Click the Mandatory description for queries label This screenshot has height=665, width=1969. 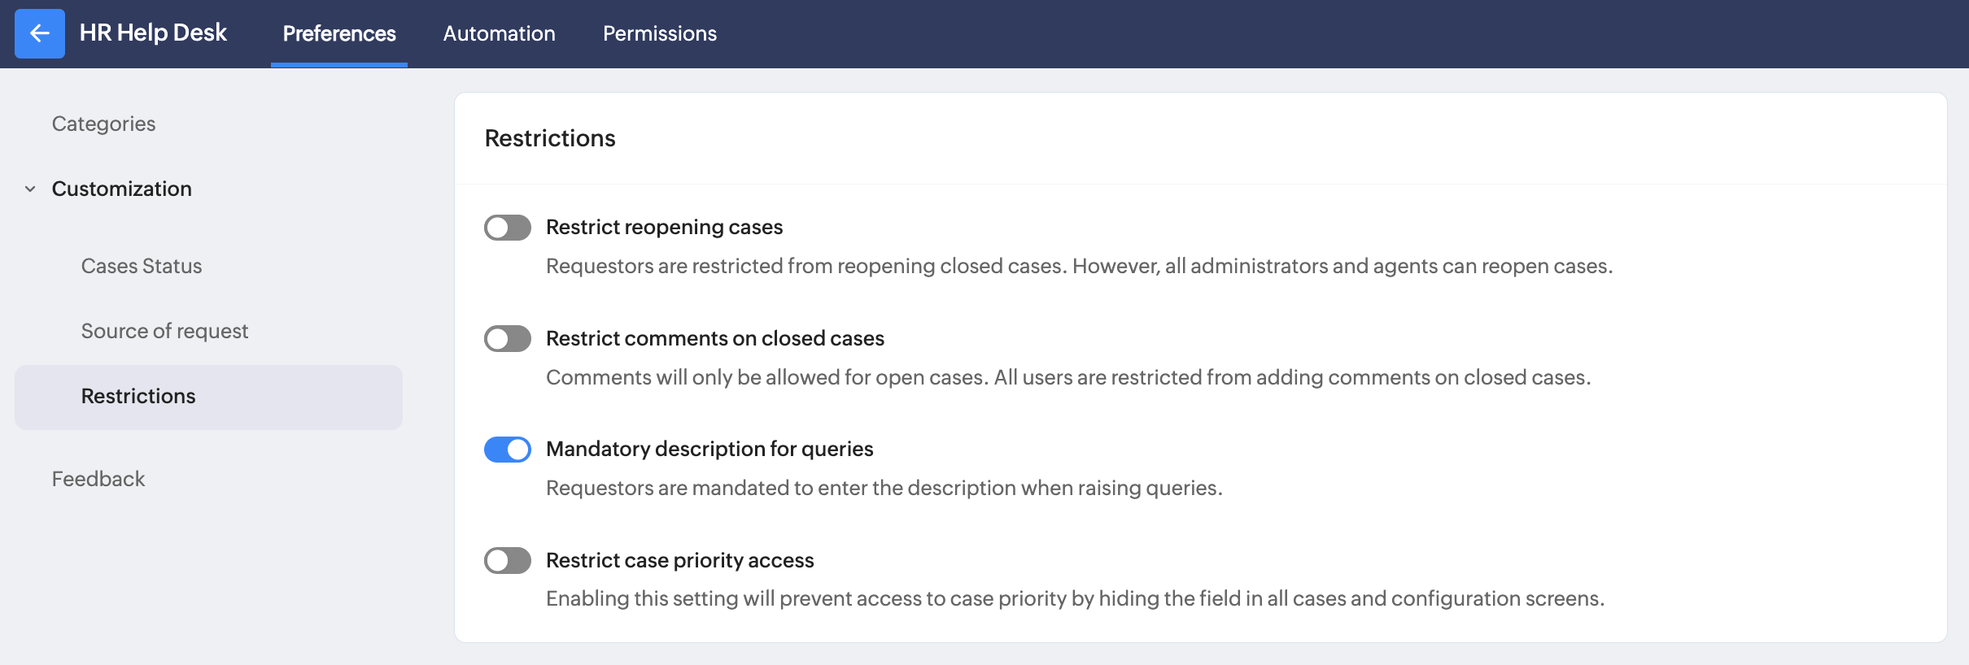pos(709,449)
